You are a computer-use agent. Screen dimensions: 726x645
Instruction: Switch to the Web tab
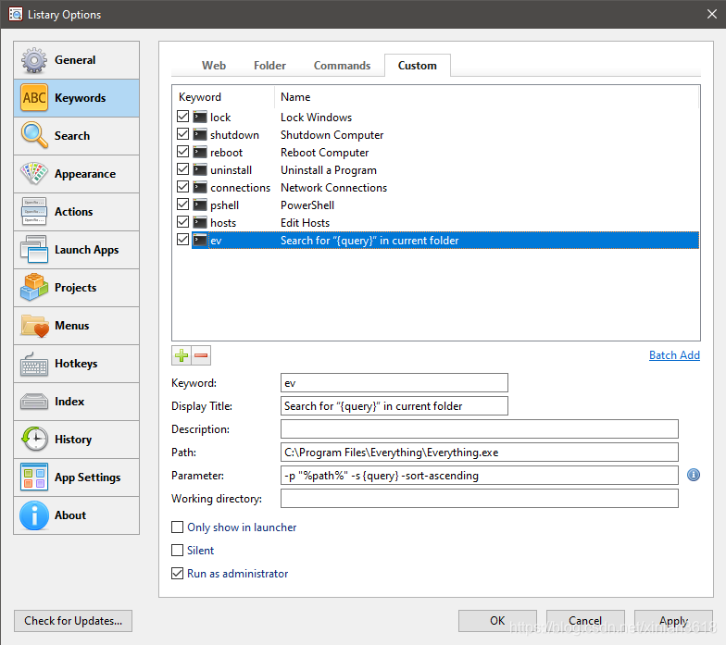coord(214,66)
